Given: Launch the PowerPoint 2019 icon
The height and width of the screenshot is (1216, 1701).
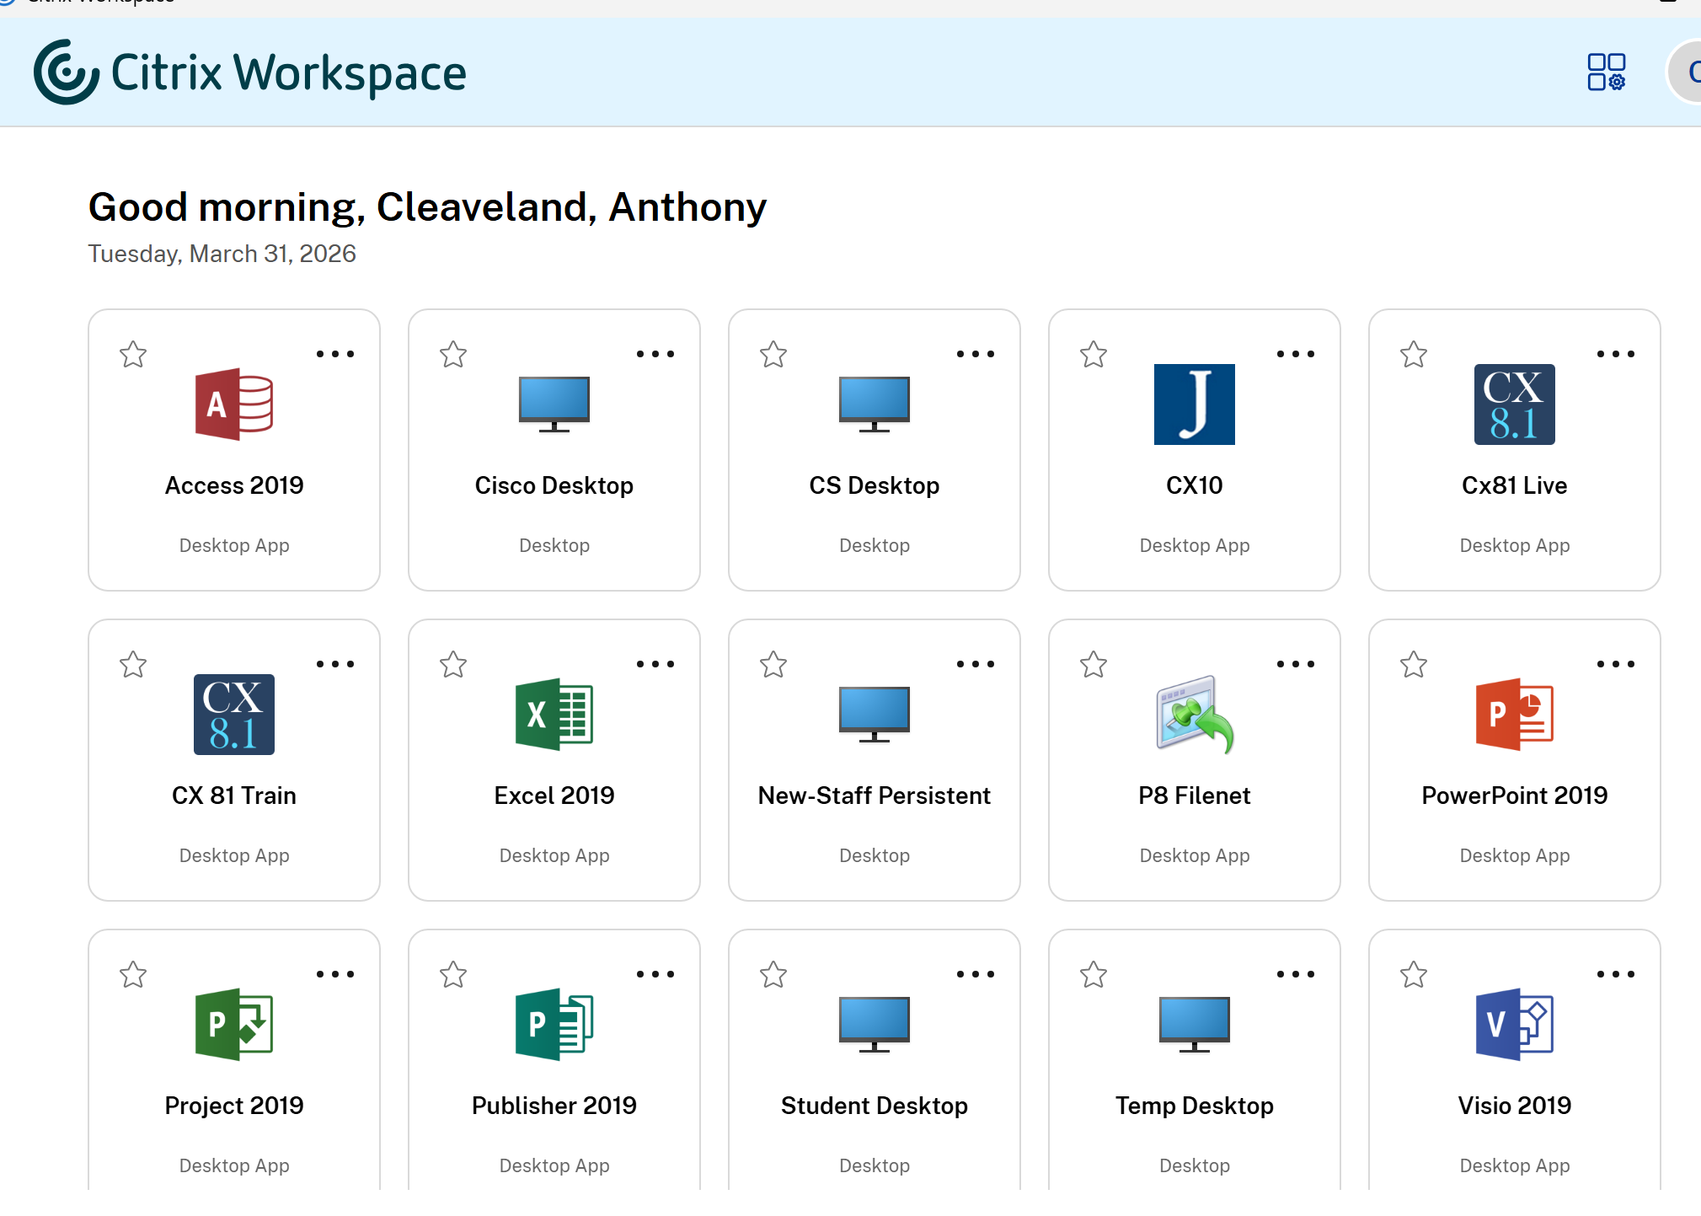Looking at the screenshot, I should [1514, 715].
